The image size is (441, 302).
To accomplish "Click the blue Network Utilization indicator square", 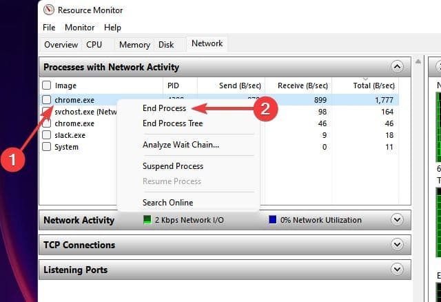I will [x=273, y=220].
